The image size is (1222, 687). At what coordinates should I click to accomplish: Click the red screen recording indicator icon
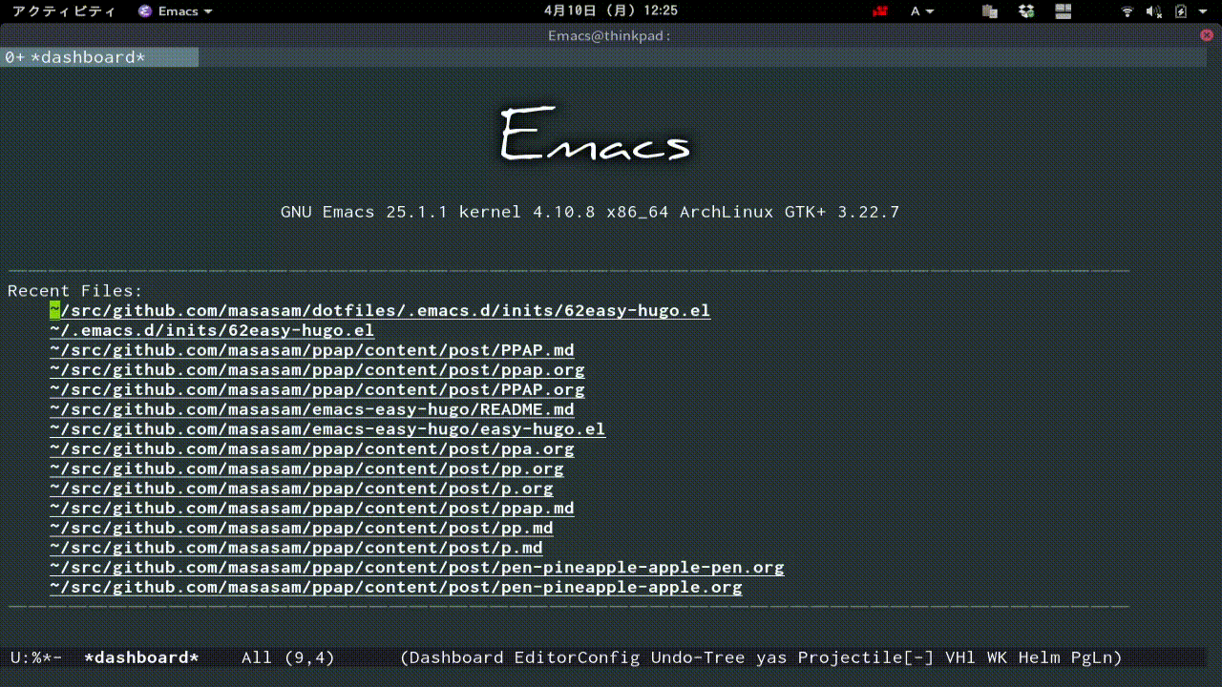(x=880, y=11)
